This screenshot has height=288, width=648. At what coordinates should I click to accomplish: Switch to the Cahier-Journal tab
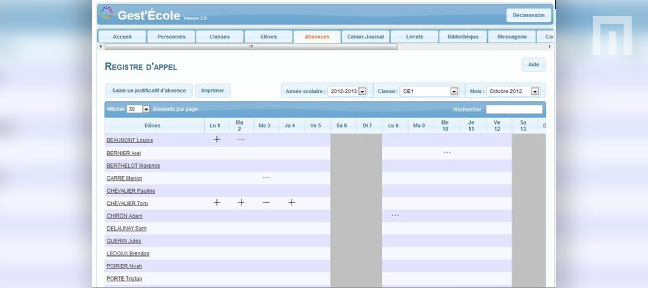(x=365, y=37)
